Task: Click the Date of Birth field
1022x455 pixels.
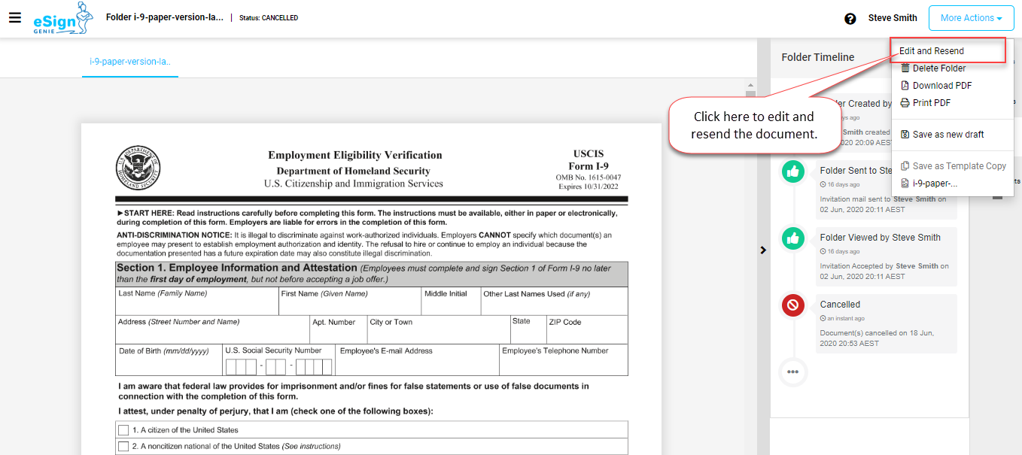Action: tap(169, 359)
